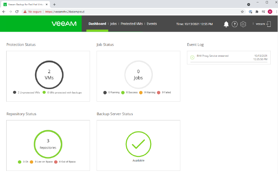
Task: Click '0 Success' label
Action: coord(132,92)
